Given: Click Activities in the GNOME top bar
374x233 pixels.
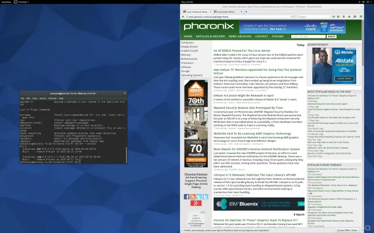Looking at the screenshot, I should (x=6, y=2).
